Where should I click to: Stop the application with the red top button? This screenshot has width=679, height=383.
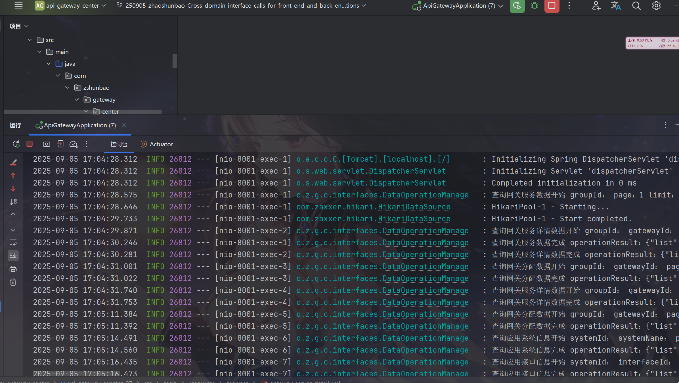(x=552, y=6)
